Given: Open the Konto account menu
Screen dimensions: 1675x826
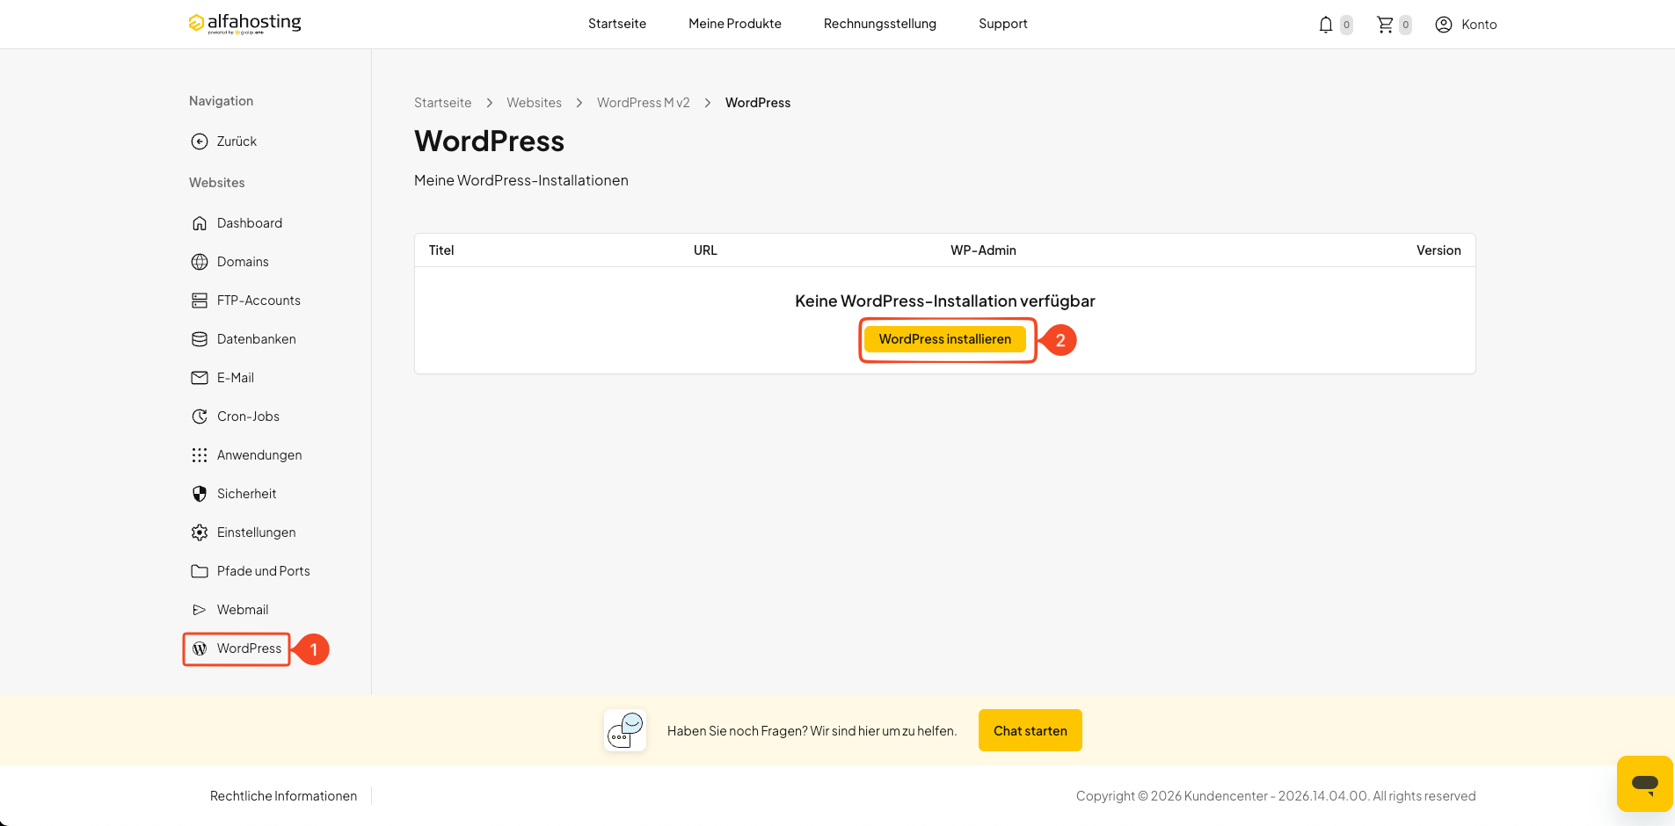Looking at the screenshot, I should click(x=1466, y=25).
